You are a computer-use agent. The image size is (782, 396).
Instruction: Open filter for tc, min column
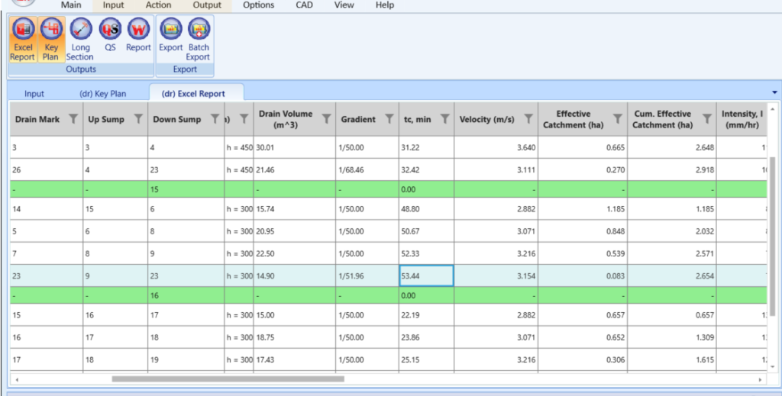click(x=445, y=118)
